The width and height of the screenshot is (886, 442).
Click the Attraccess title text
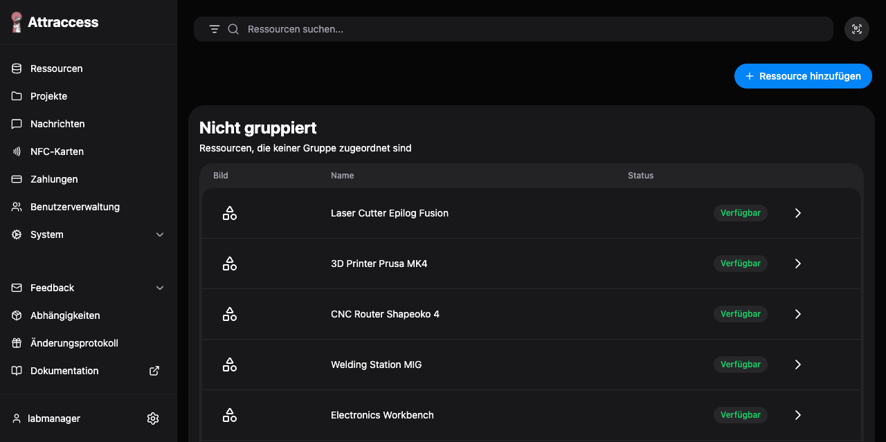(x=63, y=22)
